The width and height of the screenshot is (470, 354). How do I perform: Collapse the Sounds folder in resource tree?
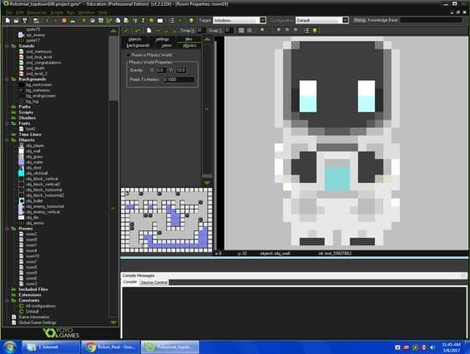coord(7,46)
